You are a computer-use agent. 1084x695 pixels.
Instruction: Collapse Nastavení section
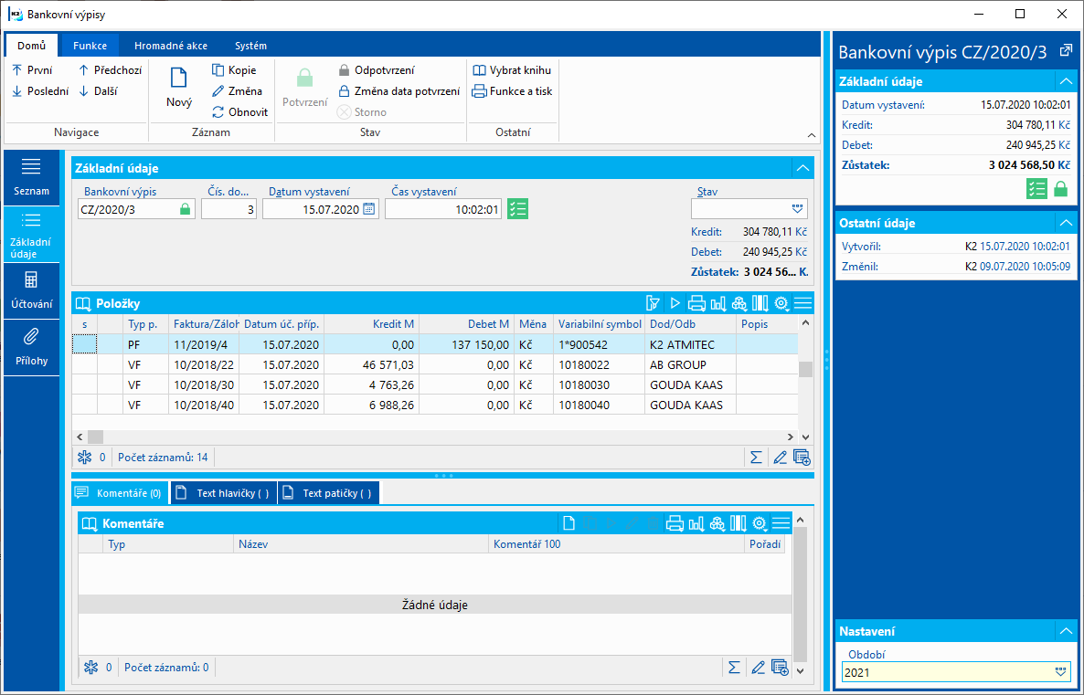[x=1066, y=631]
